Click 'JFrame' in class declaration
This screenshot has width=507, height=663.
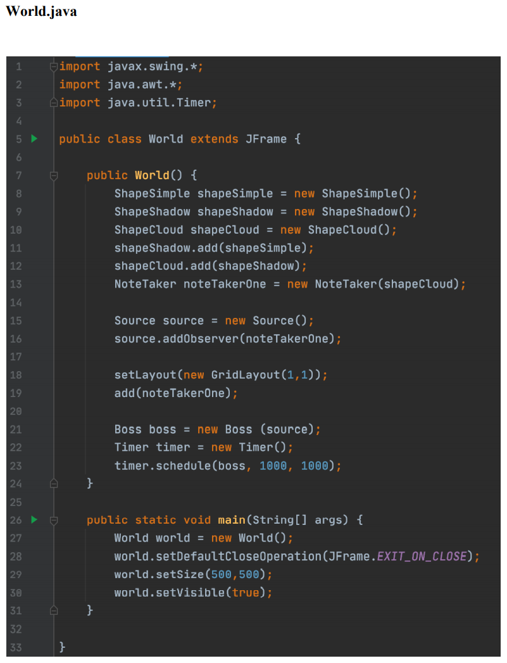(x=266, y=139)
